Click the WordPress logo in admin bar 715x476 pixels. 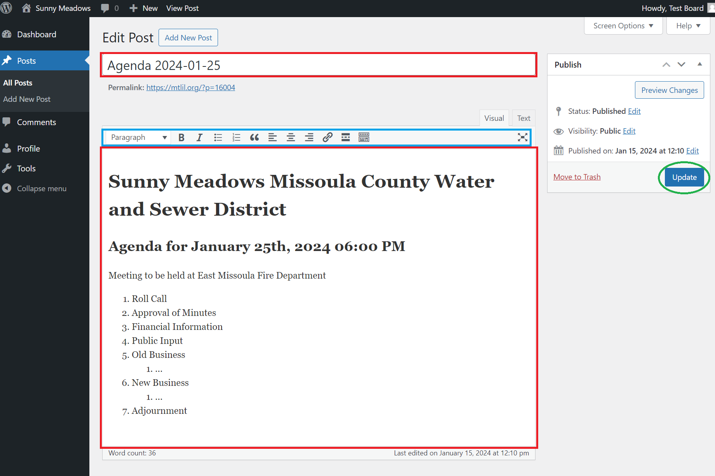(x=6, y=8)
